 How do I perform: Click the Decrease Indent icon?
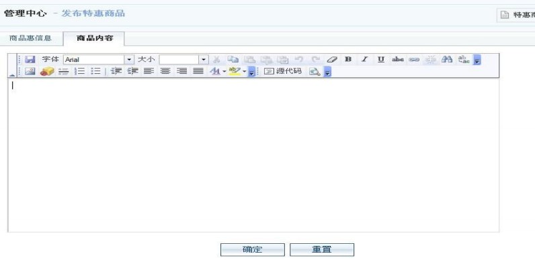pos(116,71)
